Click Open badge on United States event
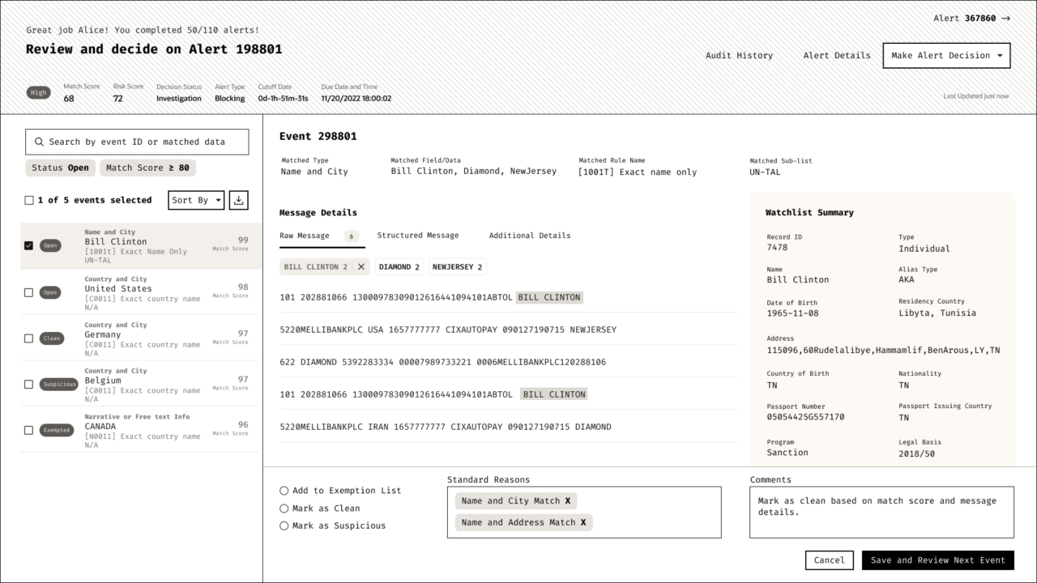 click(x=50, y=292)
